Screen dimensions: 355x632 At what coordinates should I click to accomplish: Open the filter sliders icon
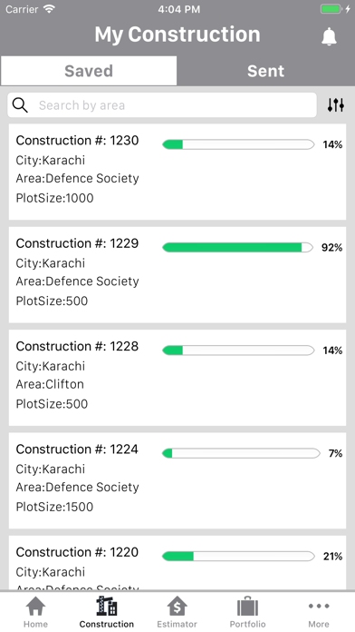coord(335,104)
